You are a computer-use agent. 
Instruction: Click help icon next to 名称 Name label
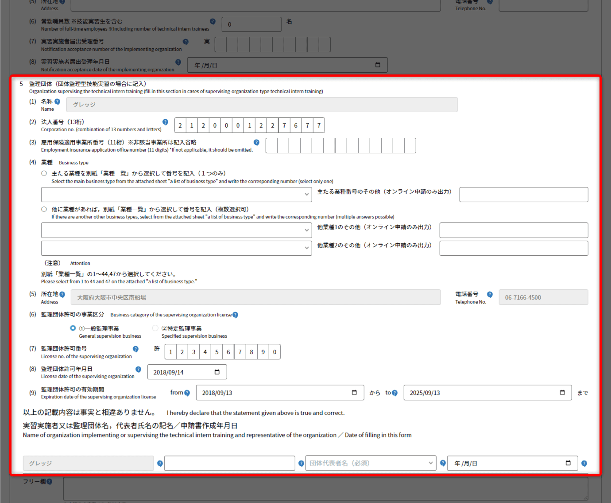pyautogui.click(x=57, y=101)
